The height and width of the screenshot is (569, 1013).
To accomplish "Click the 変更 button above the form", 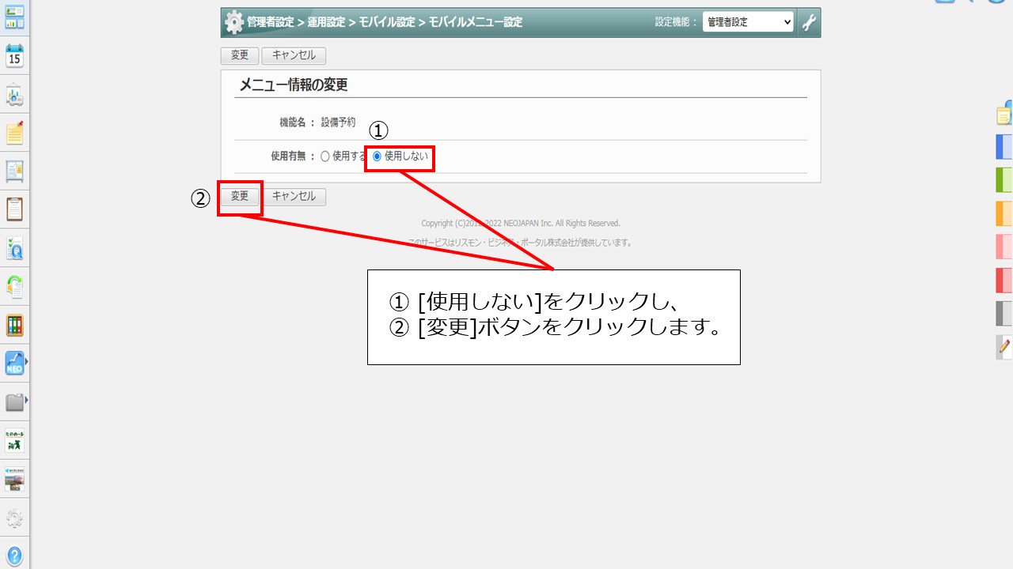I will pos(240,55).
